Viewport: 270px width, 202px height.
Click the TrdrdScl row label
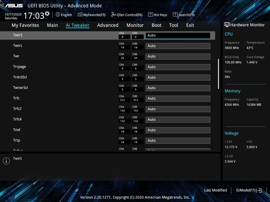[x=20, y=77]
